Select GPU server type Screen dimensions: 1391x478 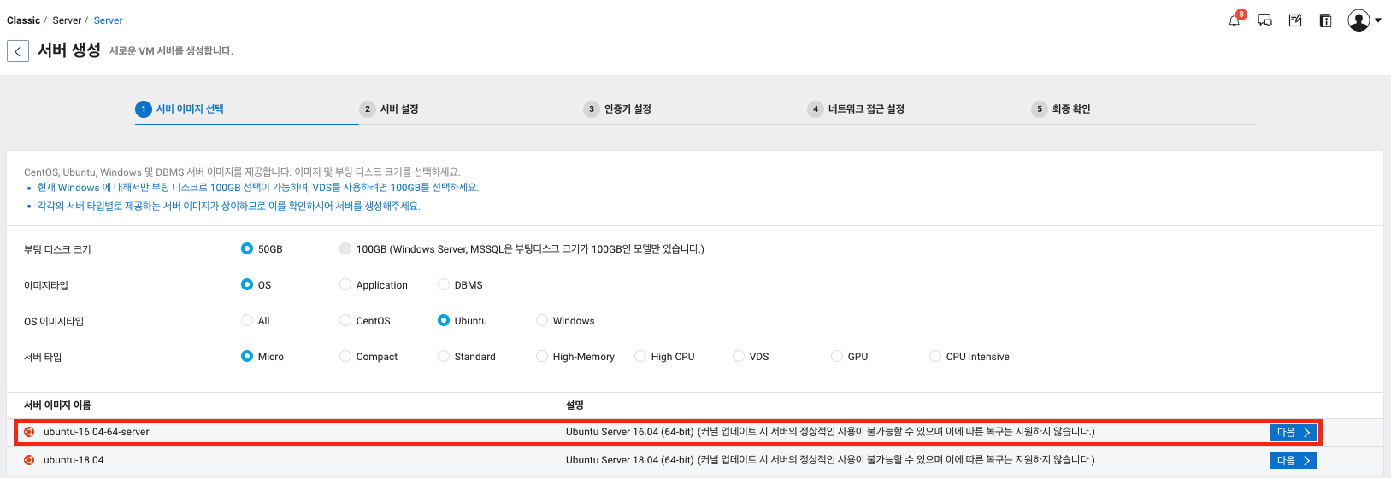click(837, 356)
